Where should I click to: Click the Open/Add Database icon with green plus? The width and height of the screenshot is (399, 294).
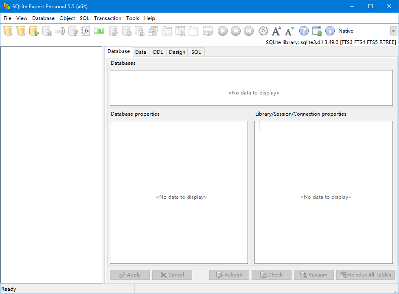pos(34,31)
